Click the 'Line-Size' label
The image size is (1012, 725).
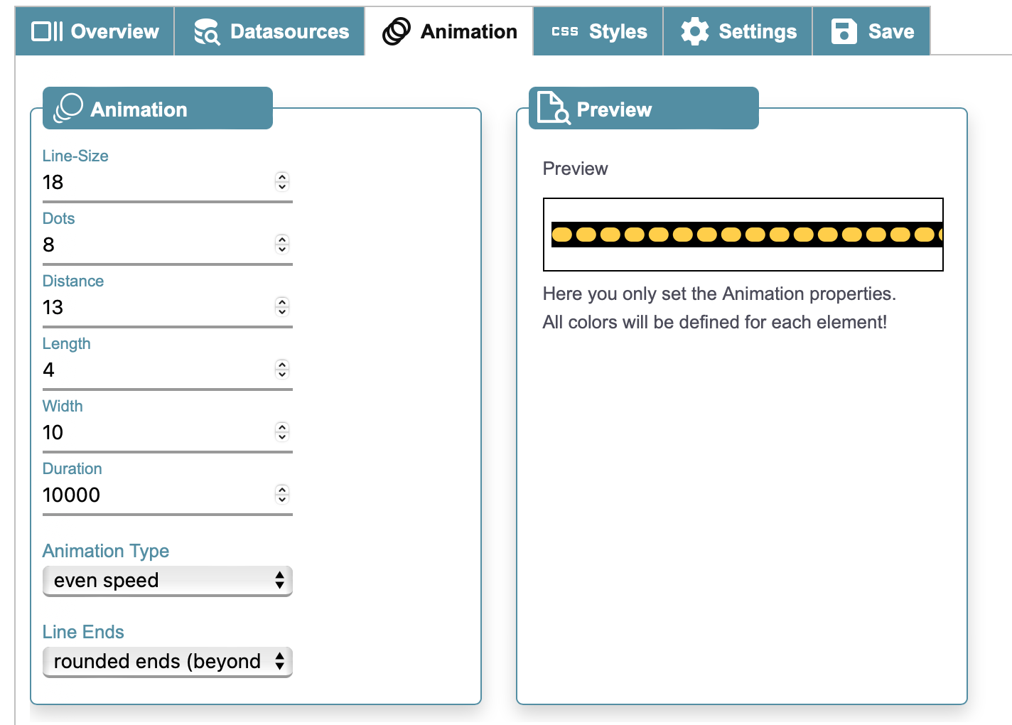coord(75,156)
